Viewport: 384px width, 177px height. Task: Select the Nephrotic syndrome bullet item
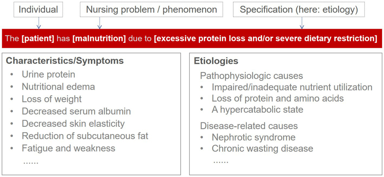253,137
